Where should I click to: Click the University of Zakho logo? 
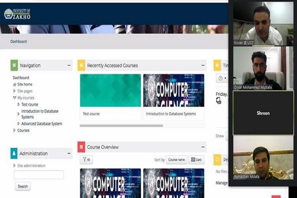click(x=17, y=14)
